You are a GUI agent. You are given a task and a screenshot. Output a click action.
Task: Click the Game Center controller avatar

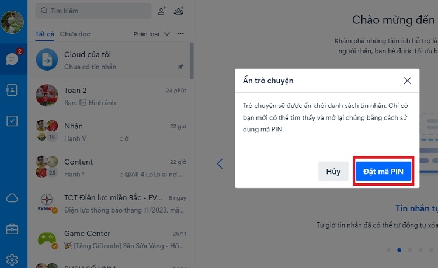tap(47, 239)
